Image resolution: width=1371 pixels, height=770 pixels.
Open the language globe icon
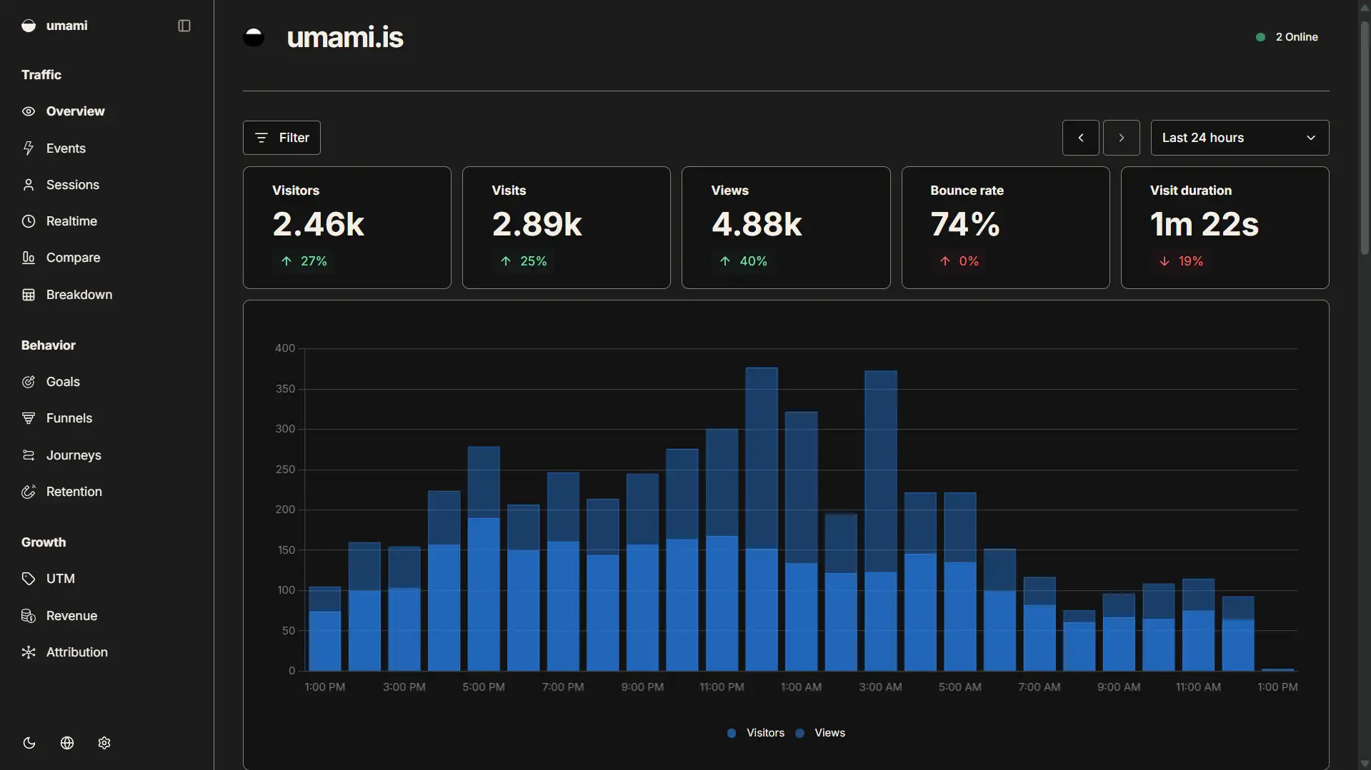pos(67,743)
